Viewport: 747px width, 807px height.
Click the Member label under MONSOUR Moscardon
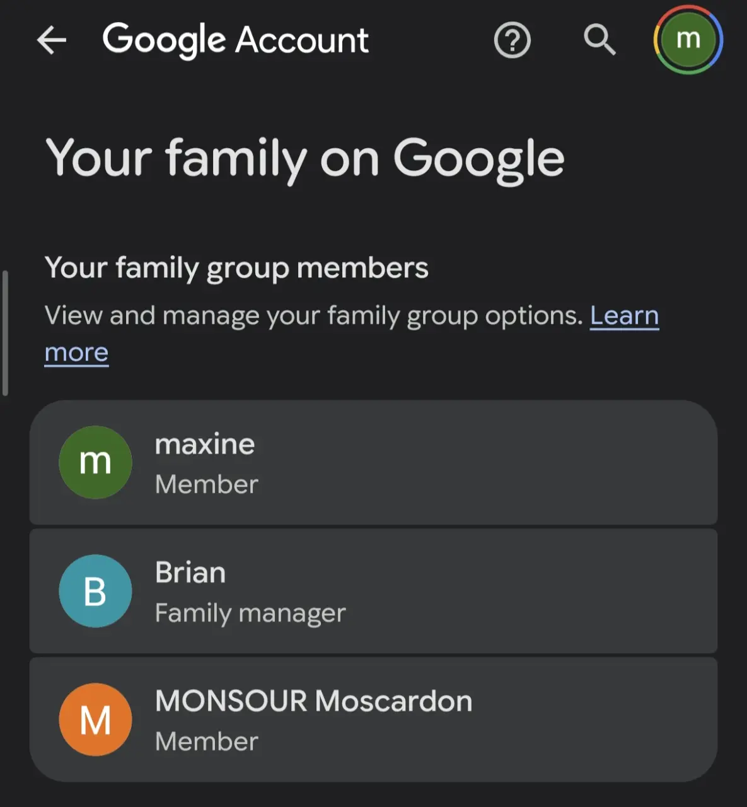(207, 741)
